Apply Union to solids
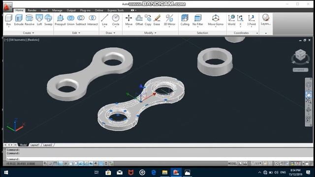Viewport: 315px width, 177px height. click(x=71, y=20)
